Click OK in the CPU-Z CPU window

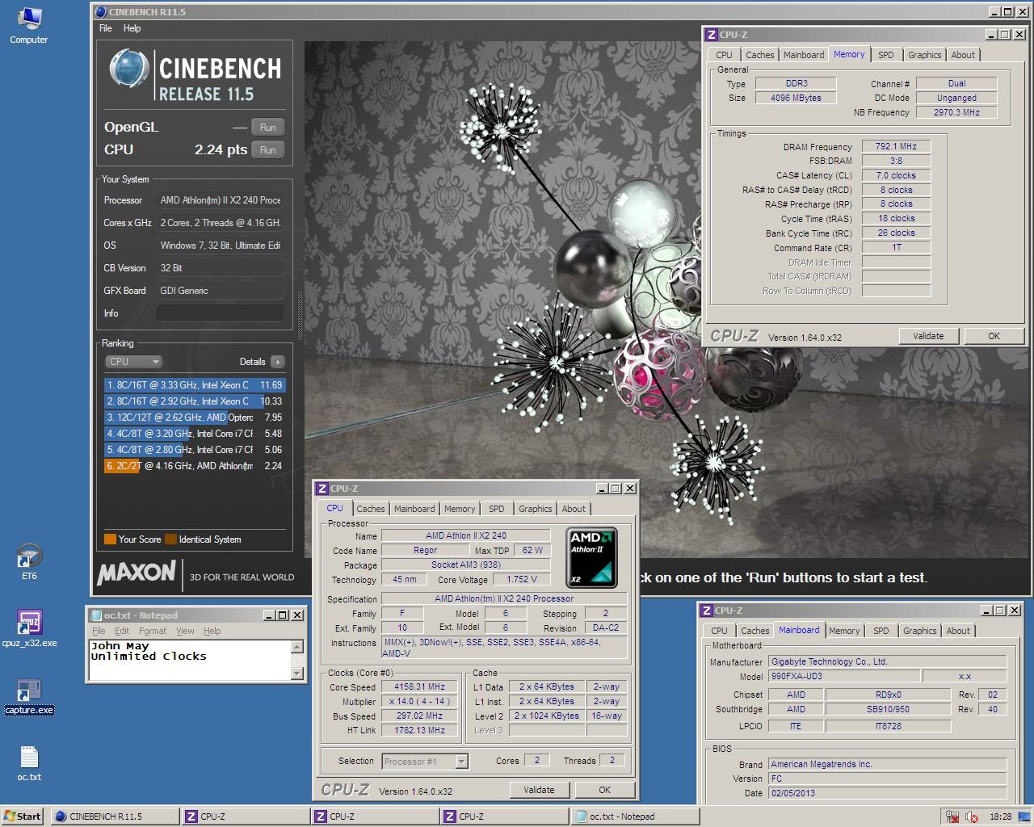point(604,790)
